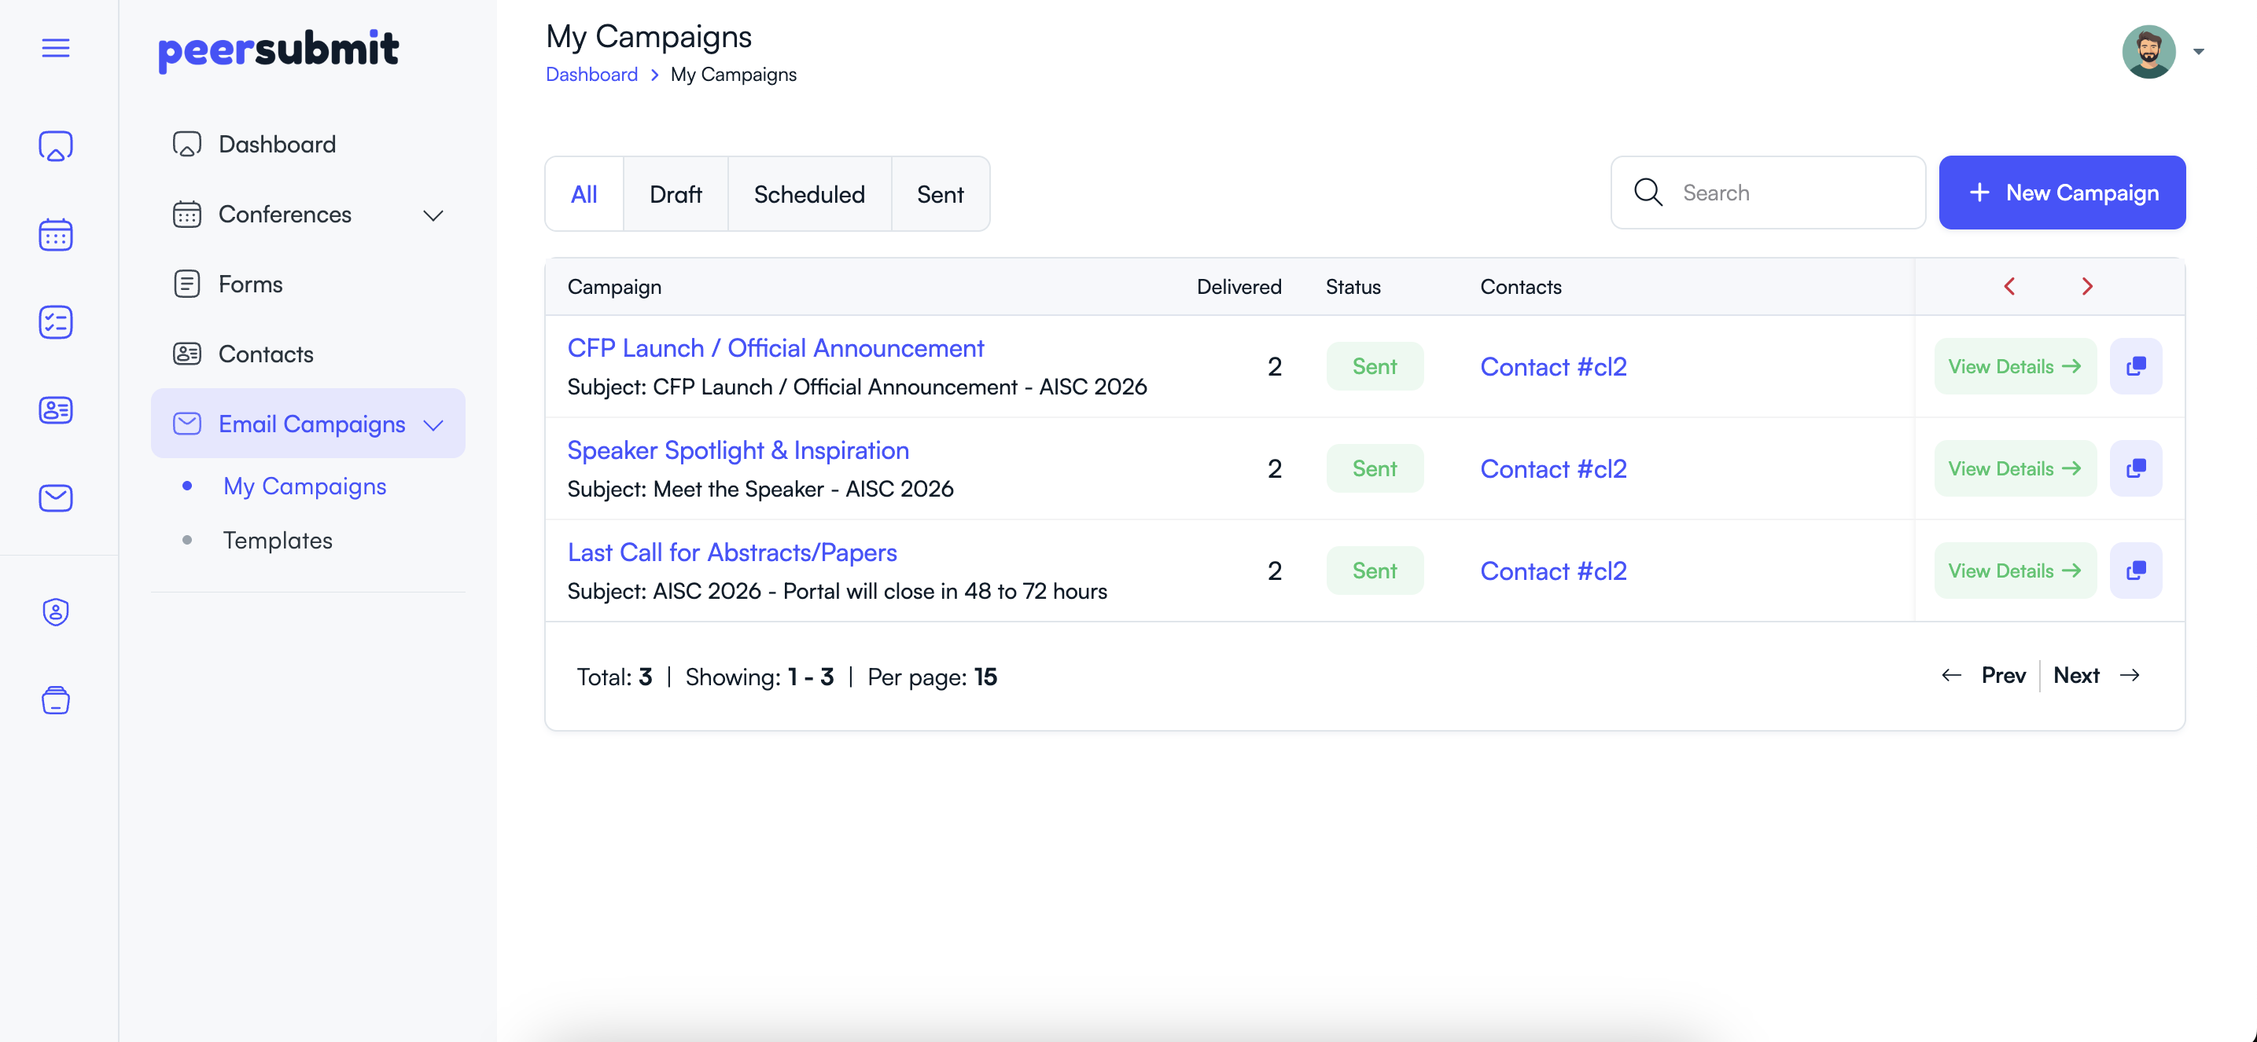Open the Dashboard icon in the sidebar rail
This screenshot has height=1042, width=2257.
(x=56, y=146)
